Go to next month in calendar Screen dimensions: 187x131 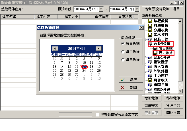click(98, 49)
